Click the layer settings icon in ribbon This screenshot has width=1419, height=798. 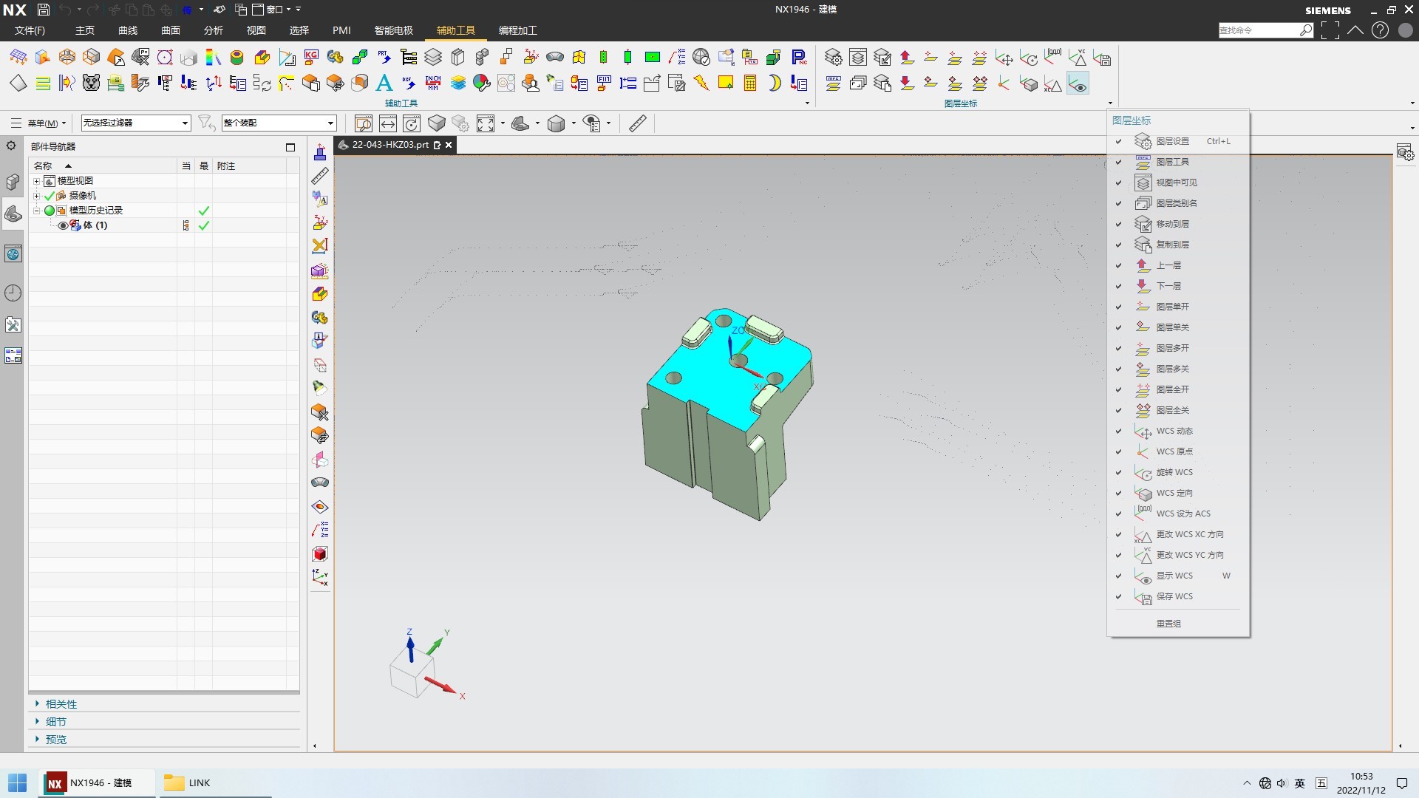[x=834, y=58]
